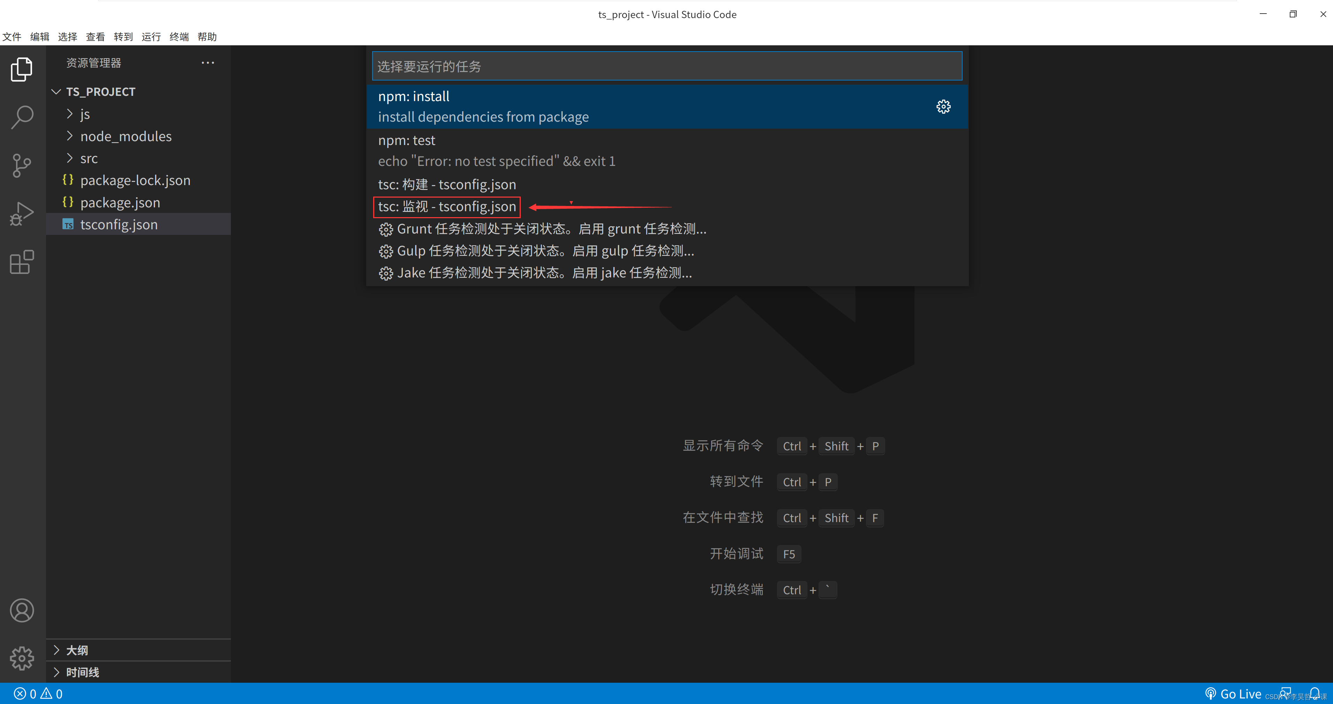Click the 资源管理器 panel title
Image resolution: width=1333 pixels, height=704 pixels.
(x=94, y=63)
